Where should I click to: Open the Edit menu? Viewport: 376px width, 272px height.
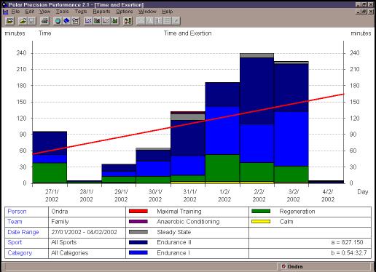point(29,12)
